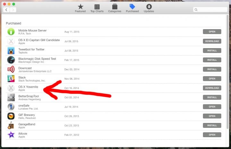Install Tweetbot for Twitter
This screenshot has width=231, height=149.
click(x=212, y=51)
